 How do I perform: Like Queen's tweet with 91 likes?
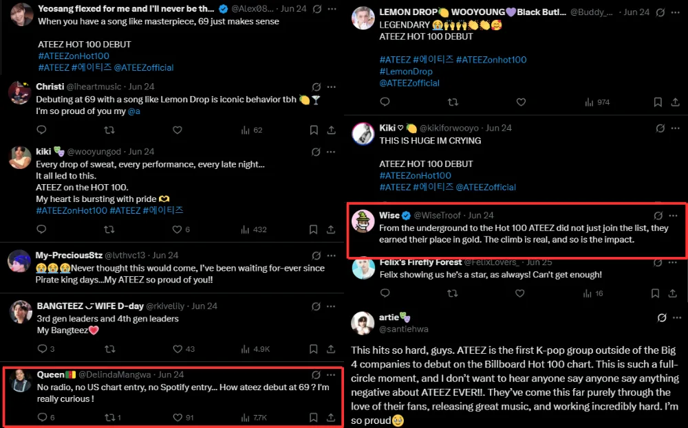[178, 417]
